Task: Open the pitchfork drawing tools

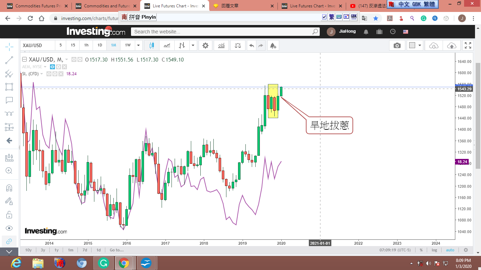Action: pyautogui.click(x=9, y=73)
